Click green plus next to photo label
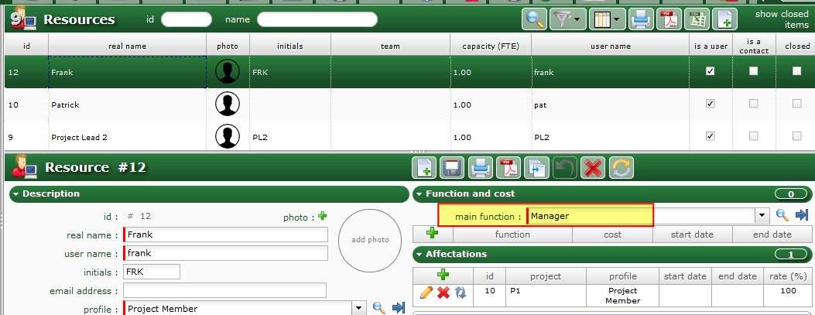This screenshot has width=815, height=315. click(x=323, y=216)
